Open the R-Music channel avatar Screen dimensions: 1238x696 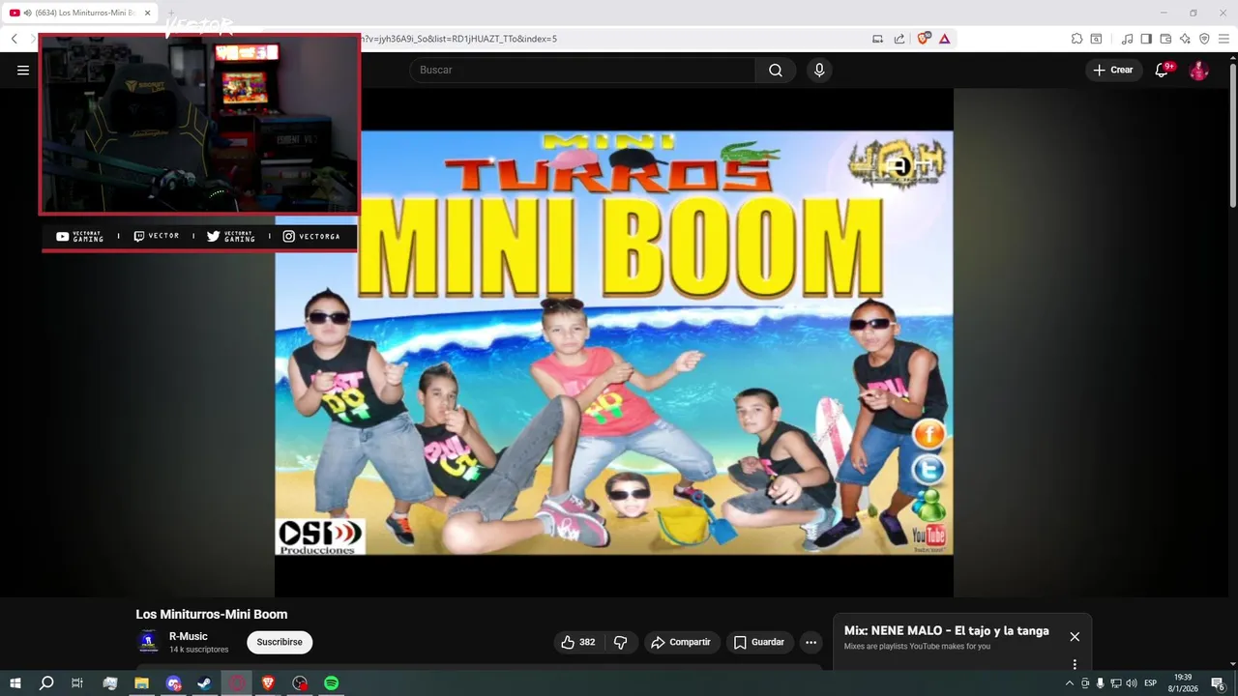pyautogui.click(x=148, y=641)
